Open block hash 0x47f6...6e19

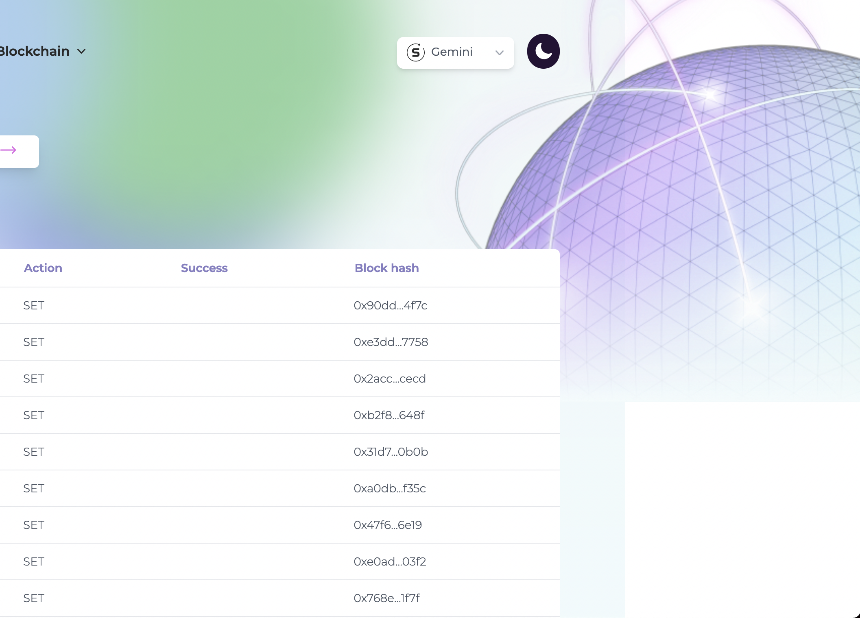387,525
